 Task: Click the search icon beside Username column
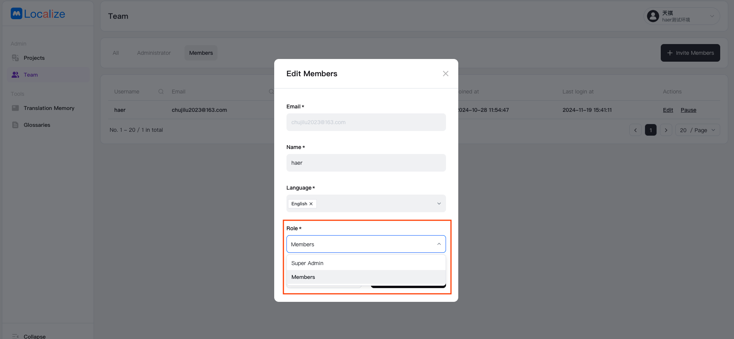161,92
